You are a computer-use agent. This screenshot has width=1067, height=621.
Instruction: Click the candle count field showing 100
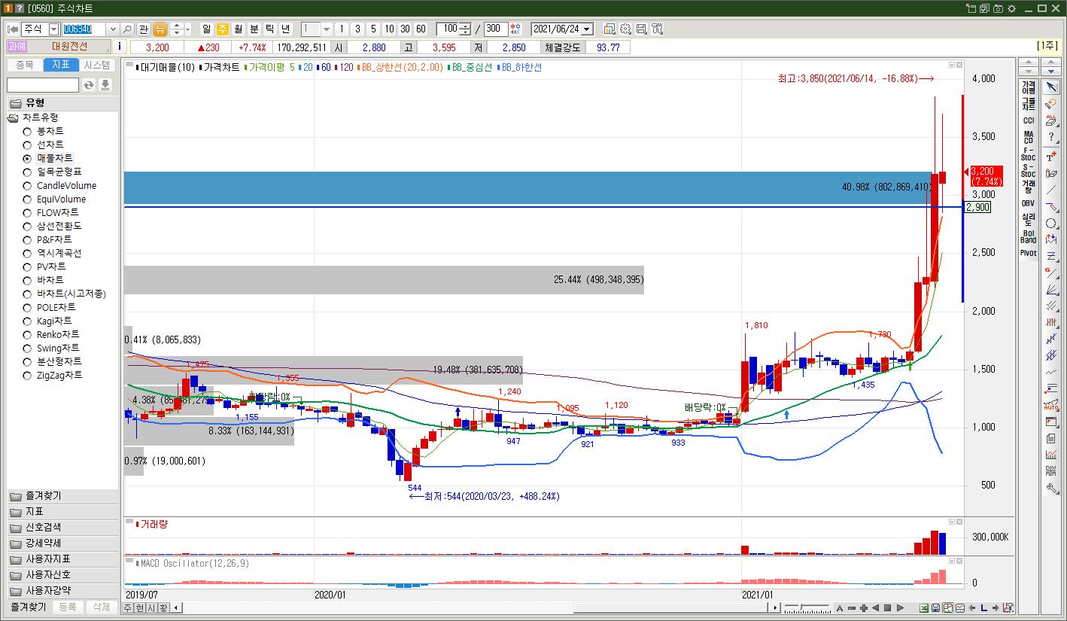pos(448,29)
